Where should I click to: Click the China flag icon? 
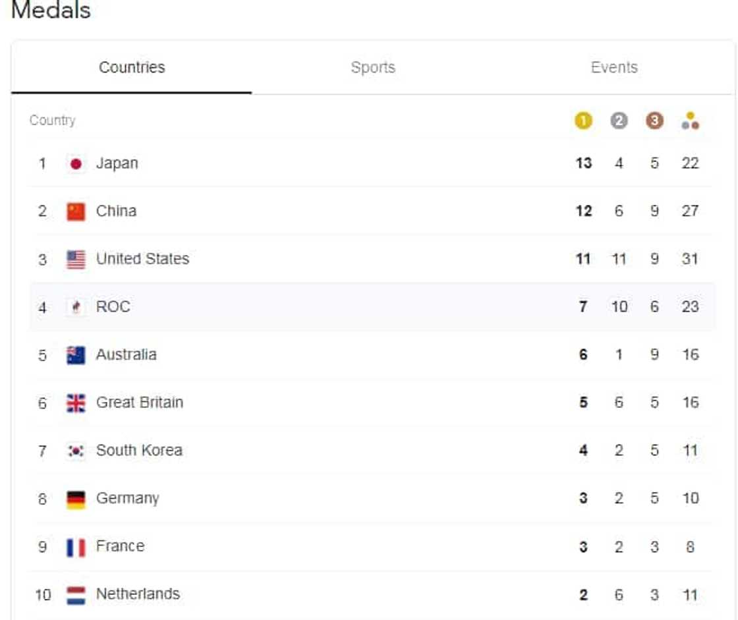76,211
